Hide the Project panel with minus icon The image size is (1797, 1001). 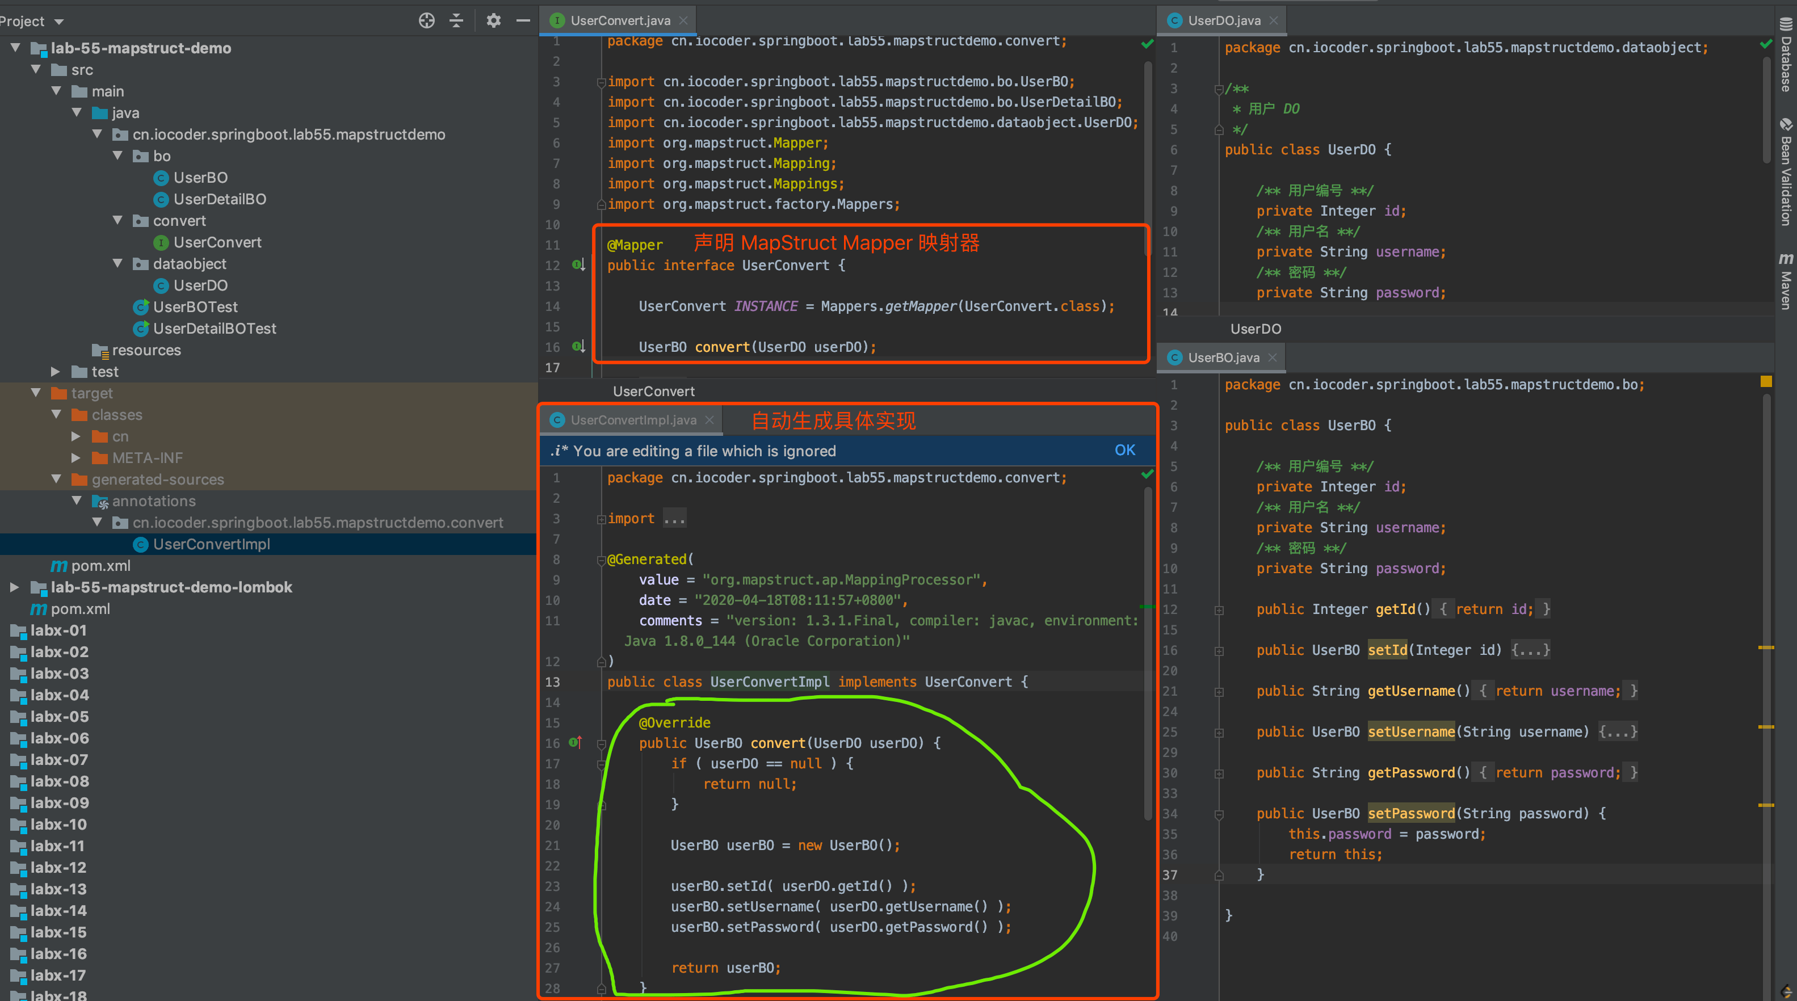tap(523, 21)
